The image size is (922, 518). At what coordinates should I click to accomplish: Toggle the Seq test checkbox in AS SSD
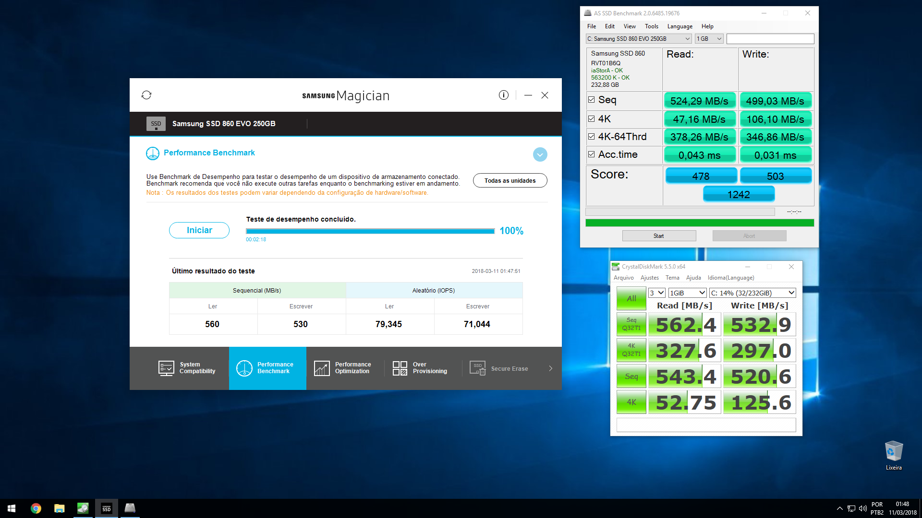click(592, 100)
